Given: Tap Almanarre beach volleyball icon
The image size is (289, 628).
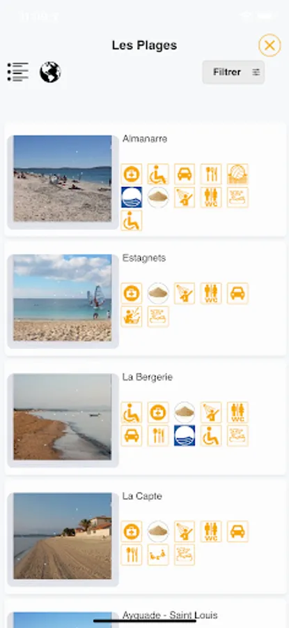Looking at the screenshot, I should (x=238, y=174).
